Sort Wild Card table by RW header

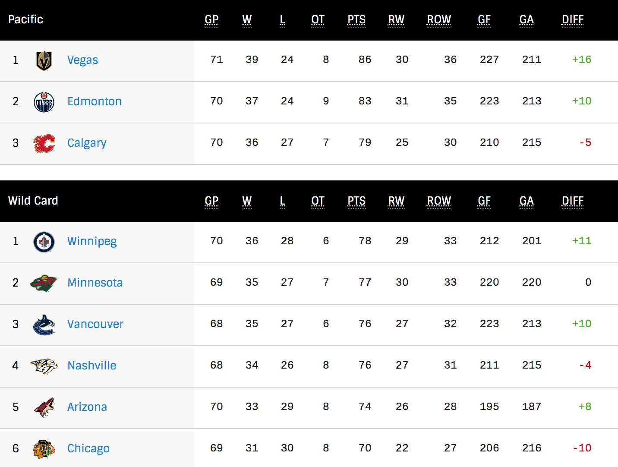[396, 201]
